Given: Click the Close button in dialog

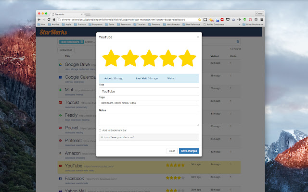Looking at the screenshot, I should tap(172, 151).
